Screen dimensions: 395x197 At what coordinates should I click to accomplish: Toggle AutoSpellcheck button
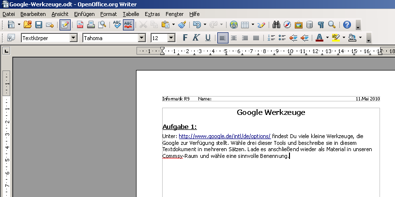click(x=128, y=25)
